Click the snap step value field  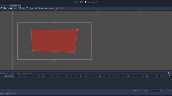click(154, 91)
